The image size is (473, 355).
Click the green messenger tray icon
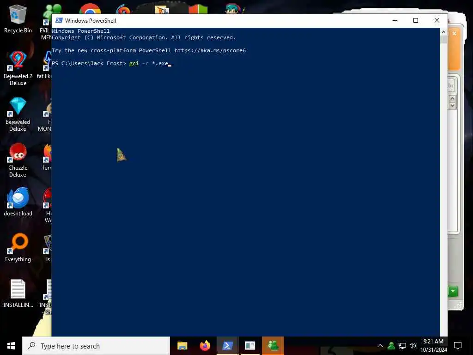[x=391, y=346]
